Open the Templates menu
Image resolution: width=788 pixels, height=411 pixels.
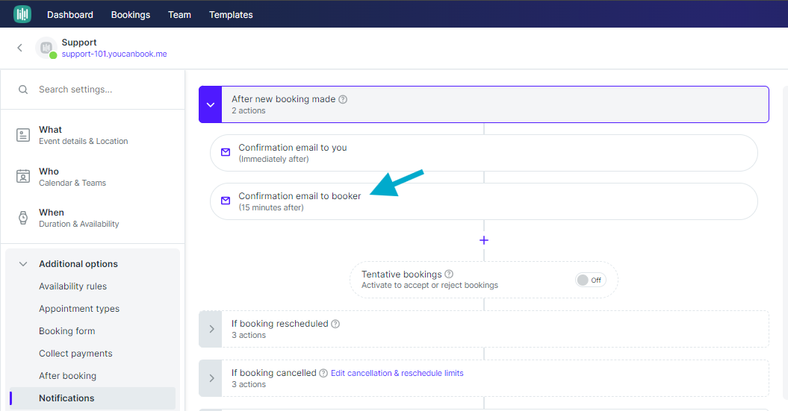coord(231,15)
